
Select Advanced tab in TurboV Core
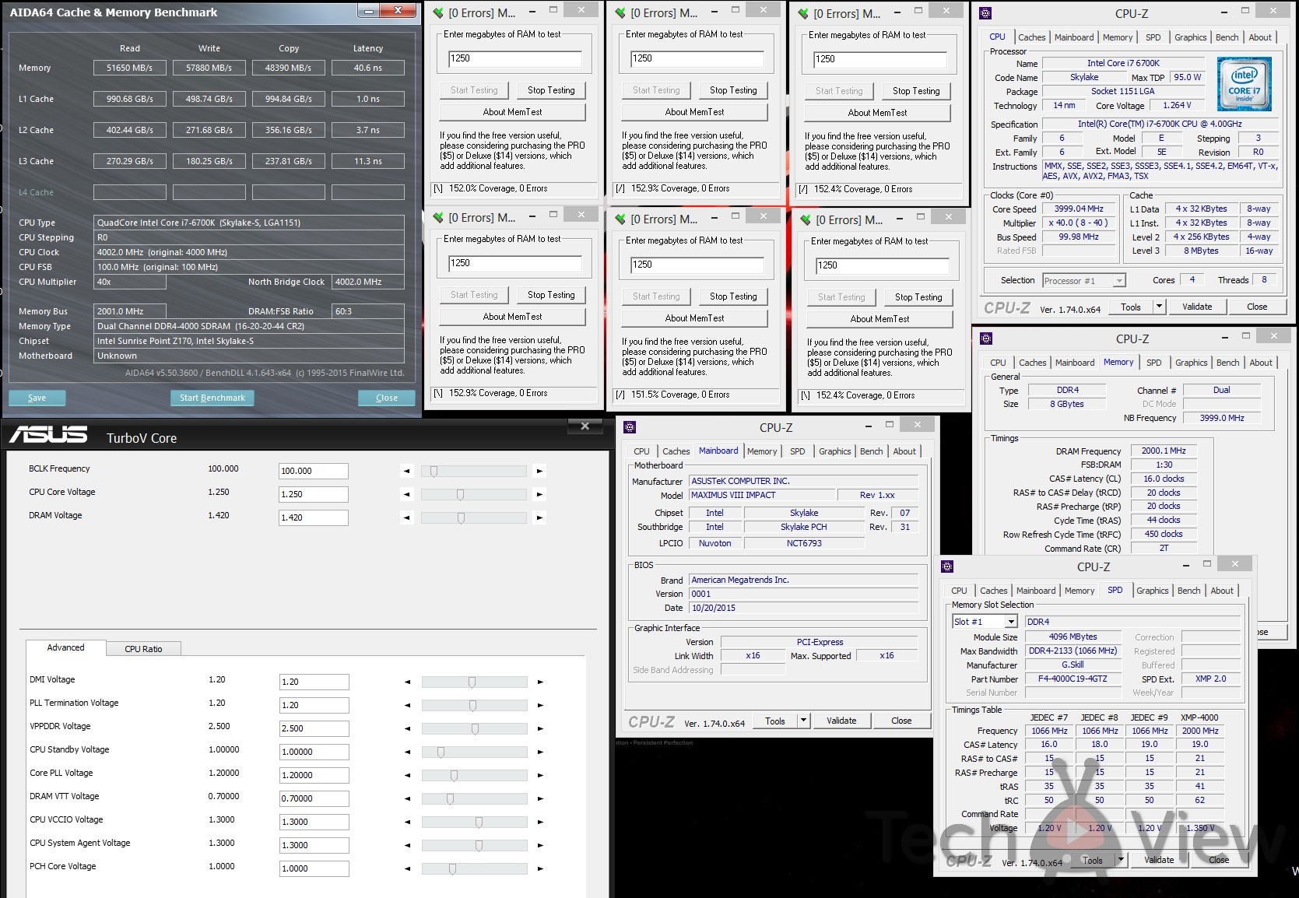[65, 647]
